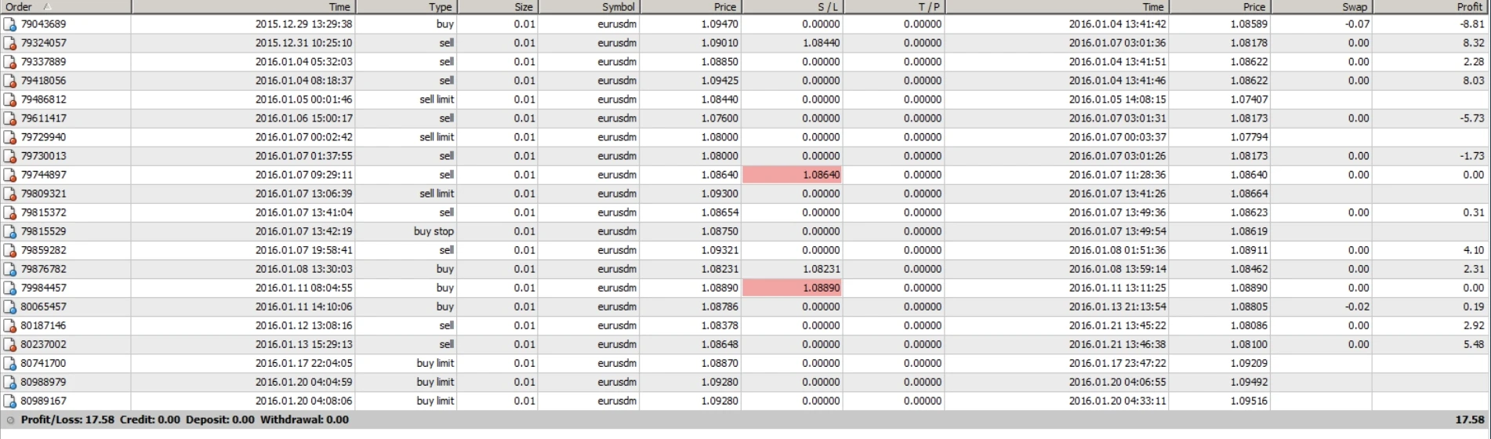Select order number 80989167
This screenshot has height=439, width=1491.
[43, 401]
